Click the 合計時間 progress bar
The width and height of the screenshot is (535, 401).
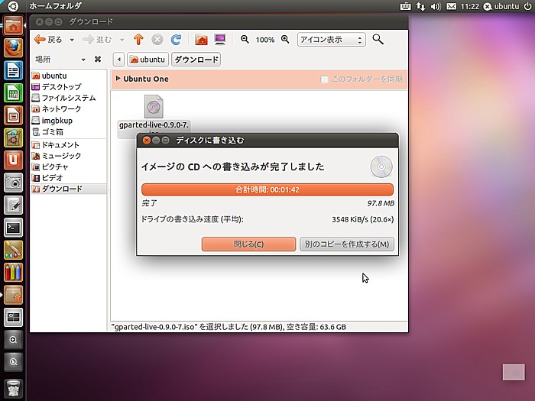point(267,189)
